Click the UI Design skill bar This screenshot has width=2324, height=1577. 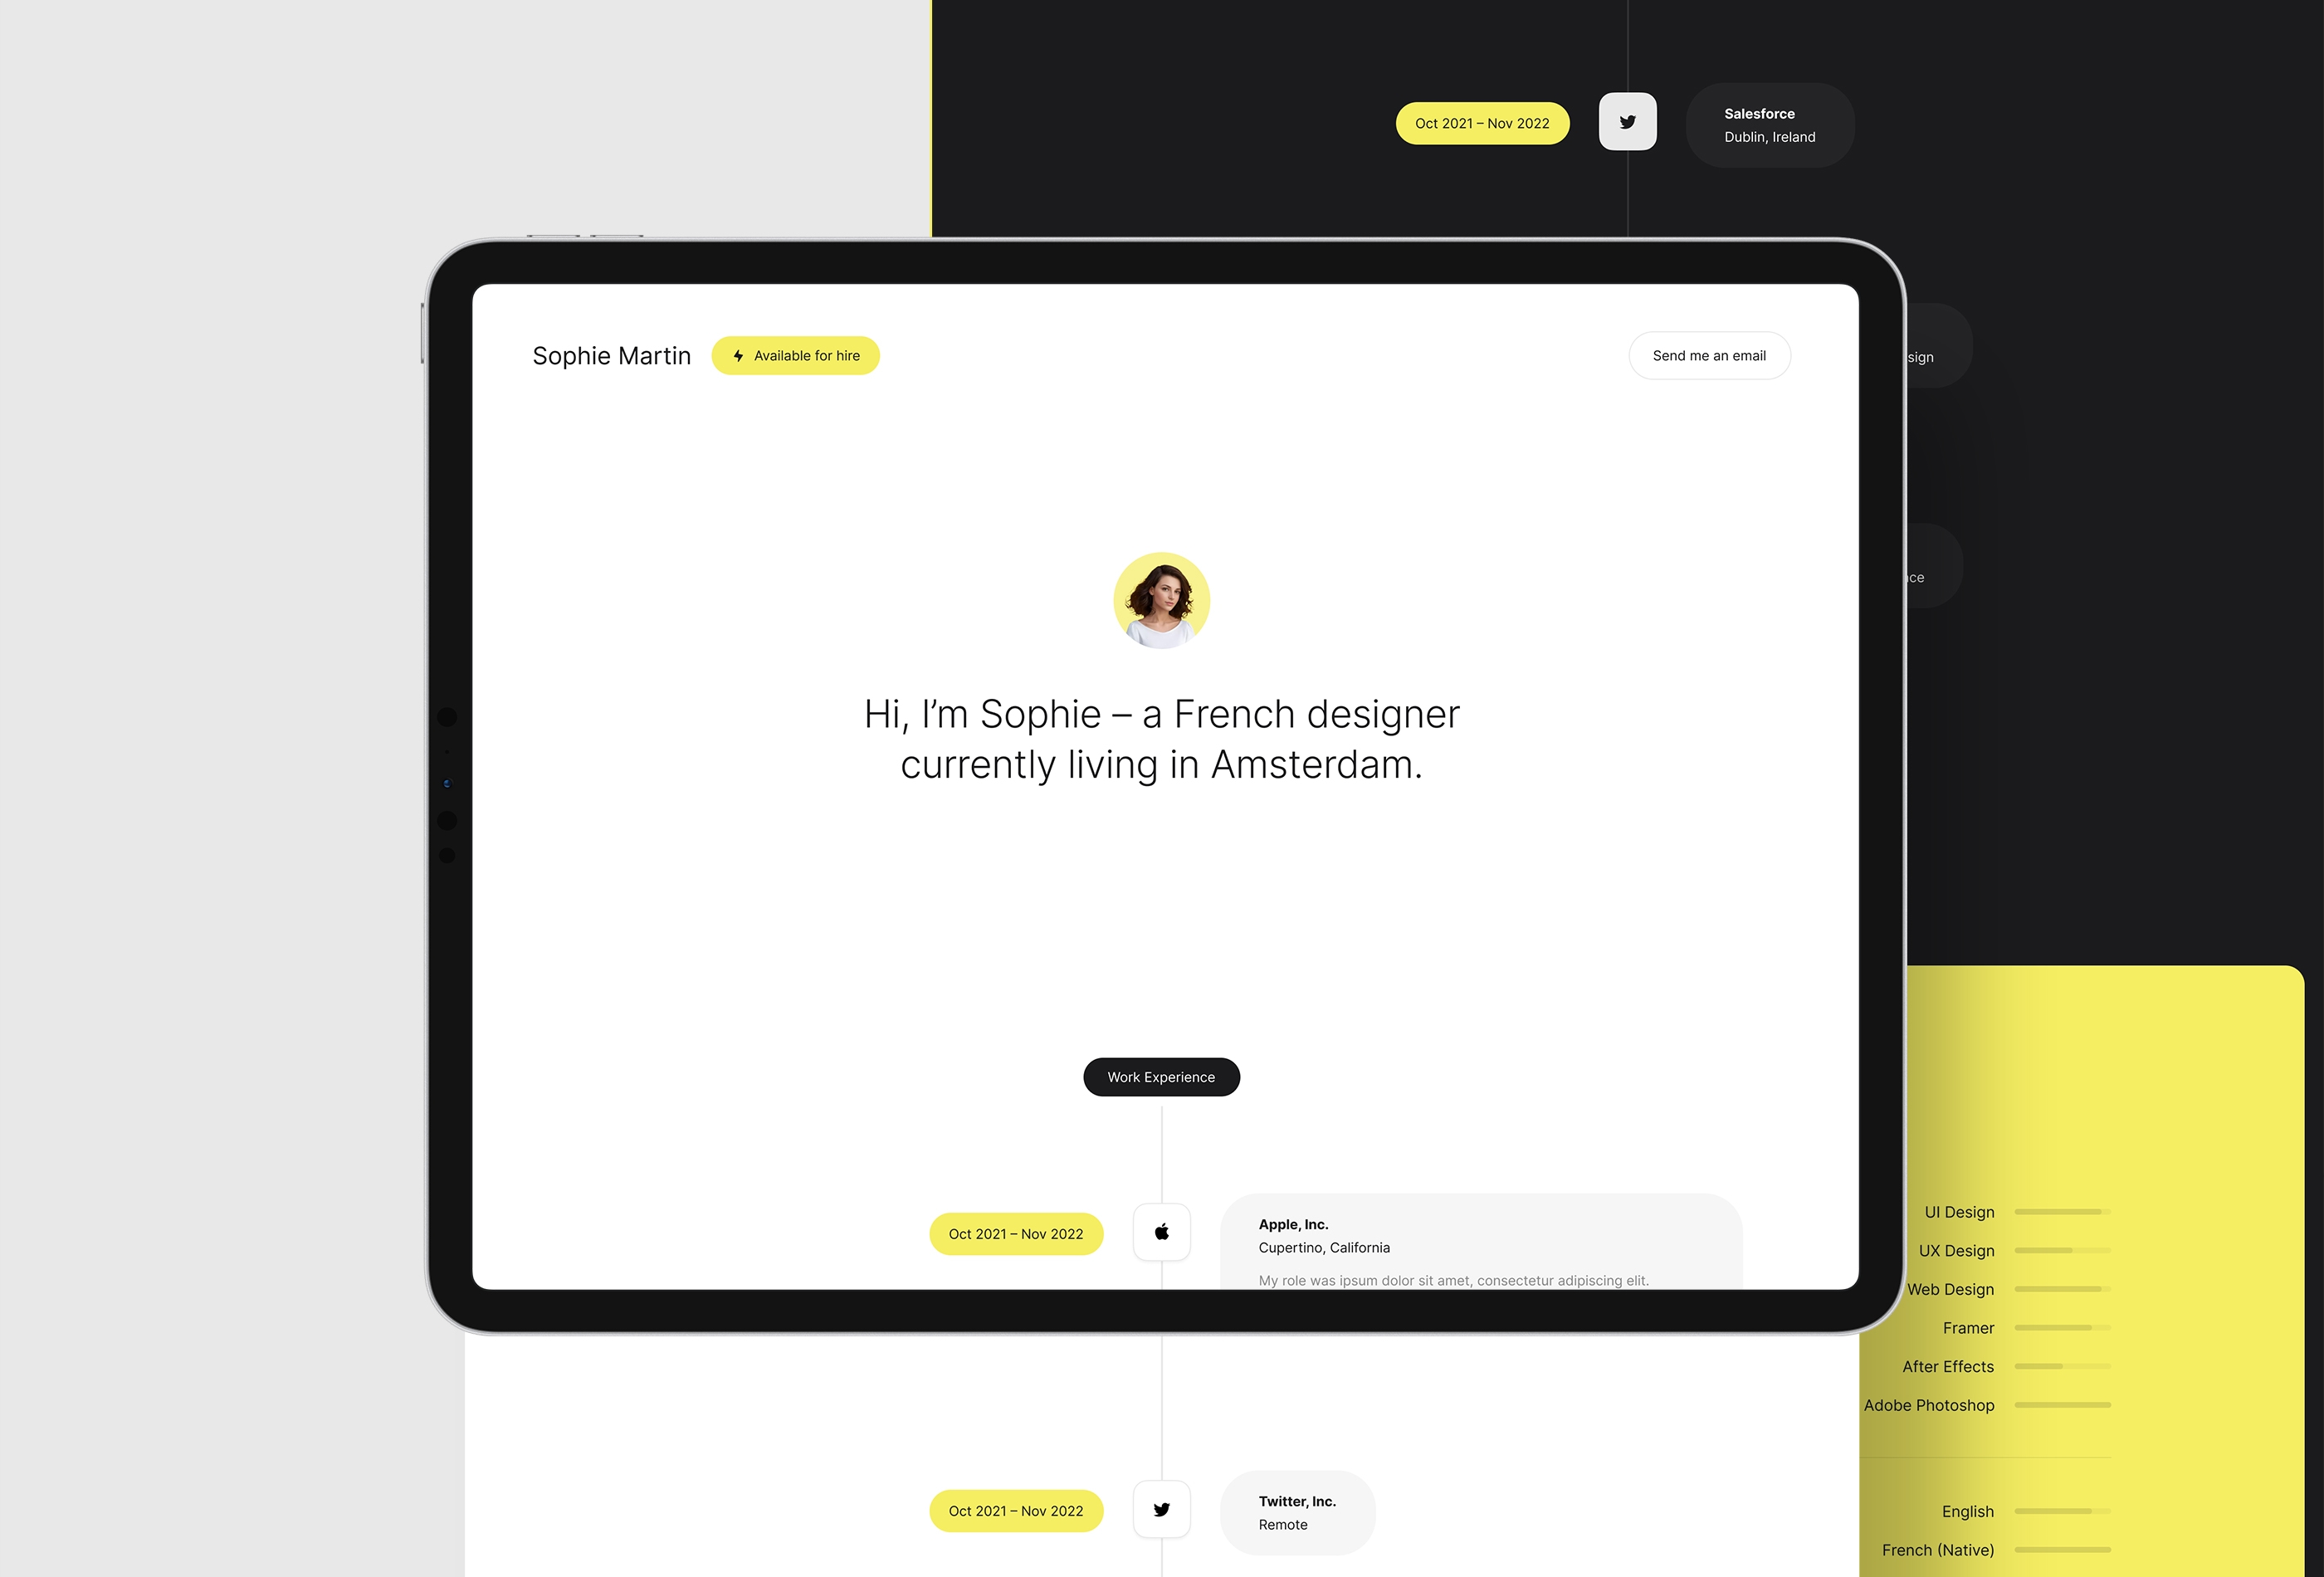tap(2063, 1211)
